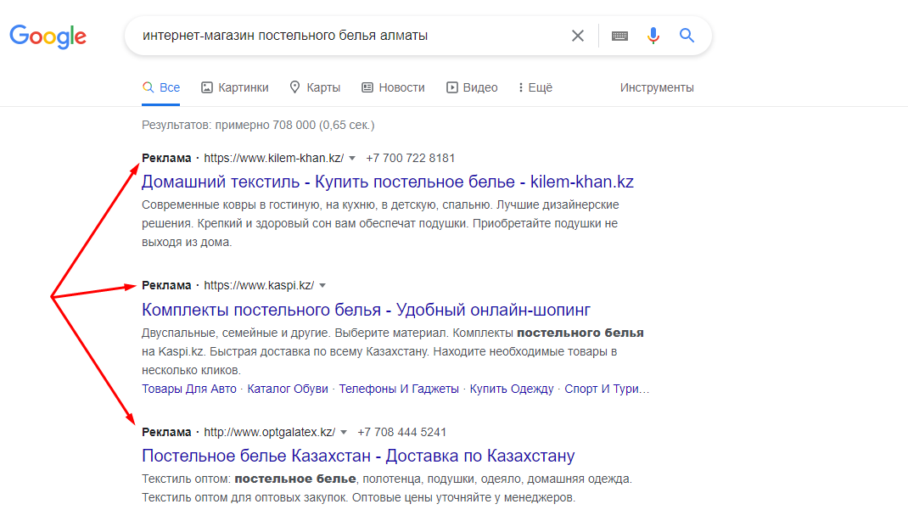This screenshot has width=908, height=521.
Task: Go to Google home via logo
Action: (x=48, y=36)
